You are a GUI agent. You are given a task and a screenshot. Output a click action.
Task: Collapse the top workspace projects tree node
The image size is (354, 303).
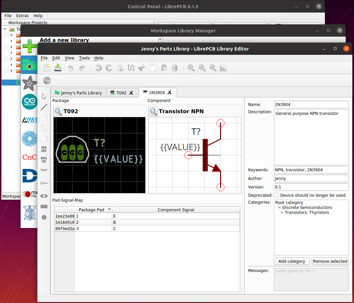5,29
